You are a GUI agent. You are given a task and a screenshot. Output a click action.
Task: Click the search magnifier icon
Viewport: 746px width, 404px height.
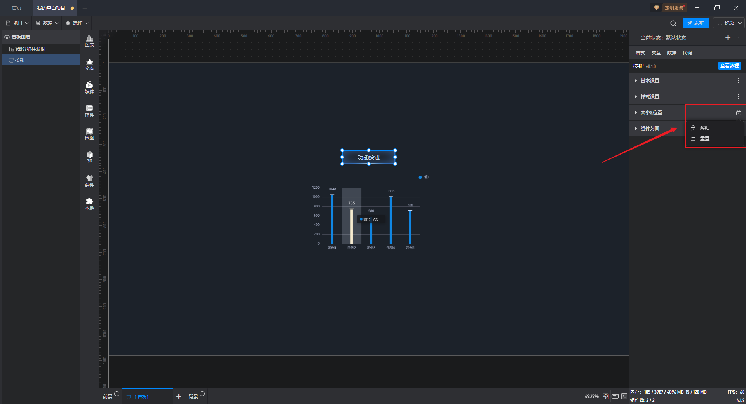(673, 23)
